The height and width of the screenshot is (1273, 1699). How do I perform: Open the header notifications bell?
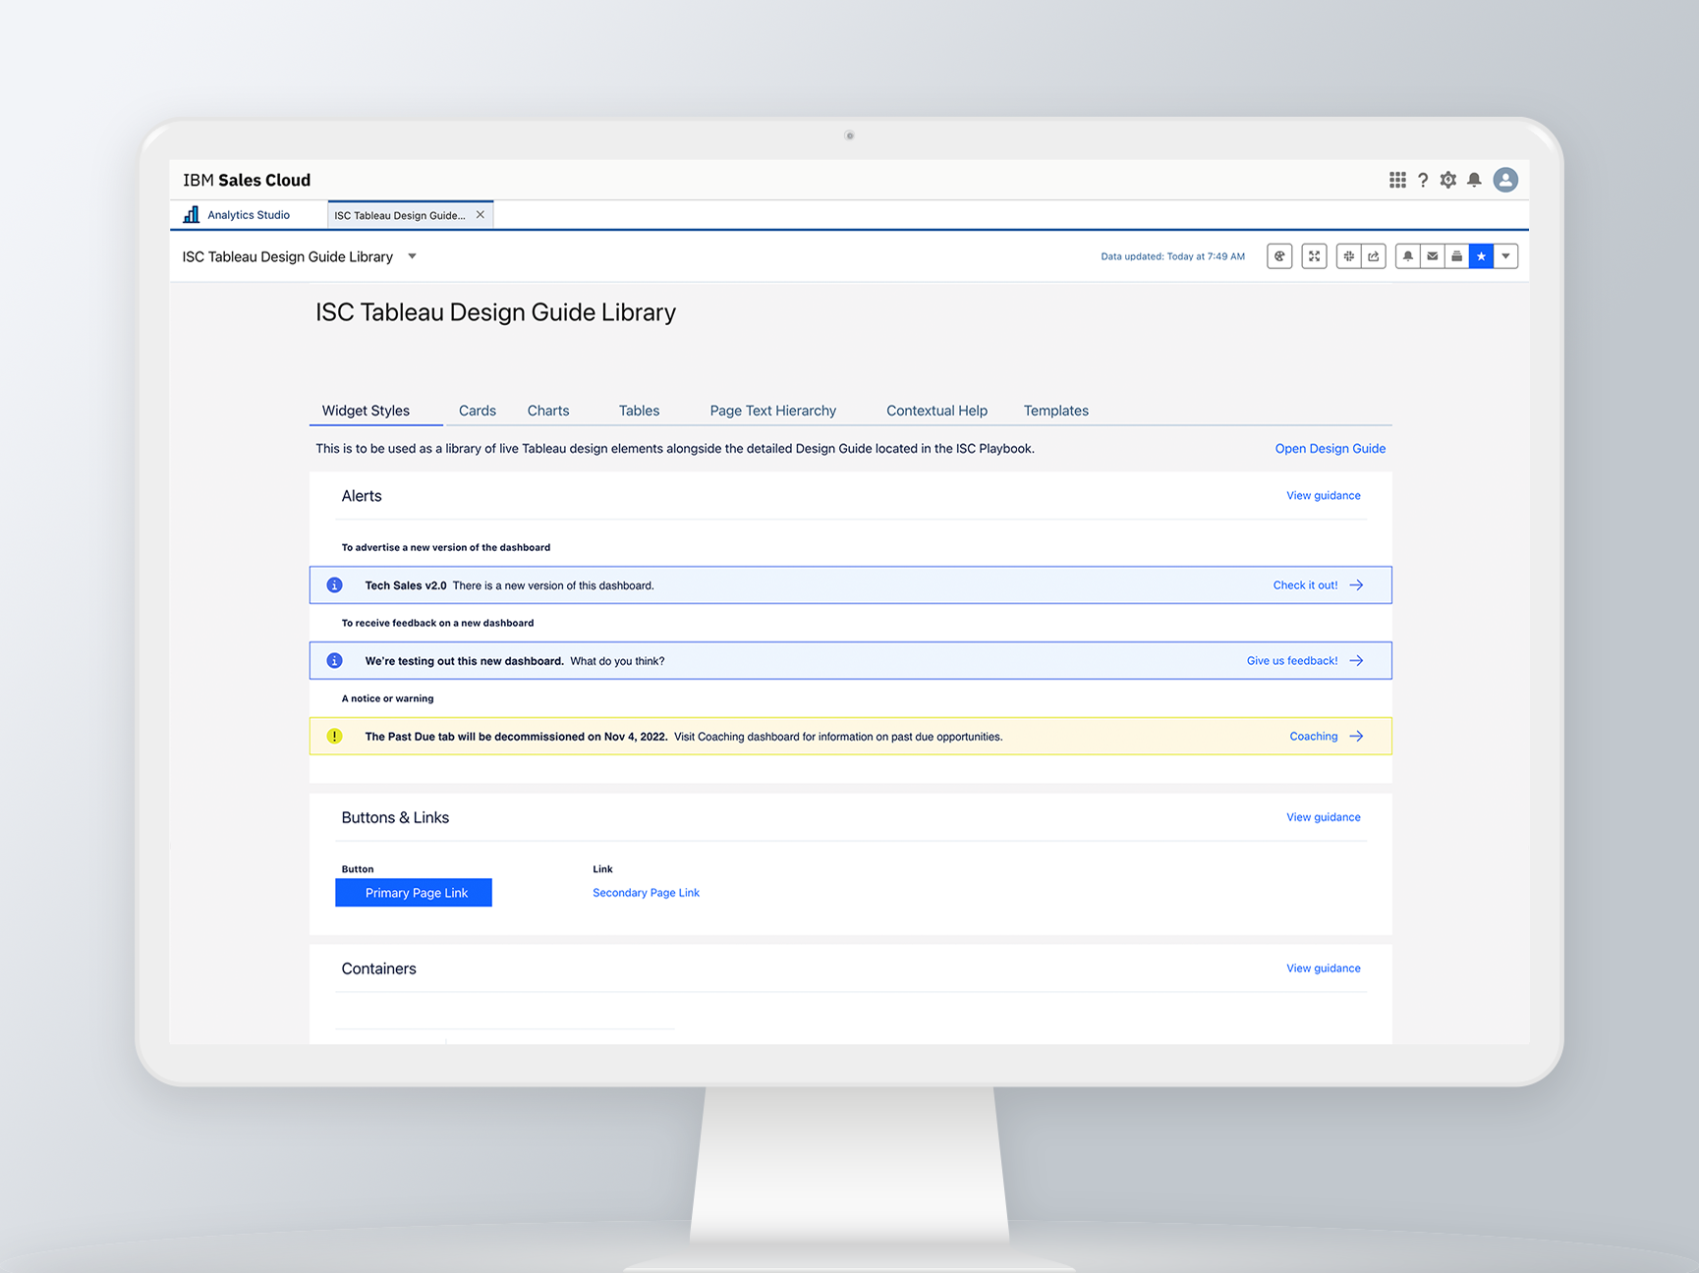(x=1474, y=180)
